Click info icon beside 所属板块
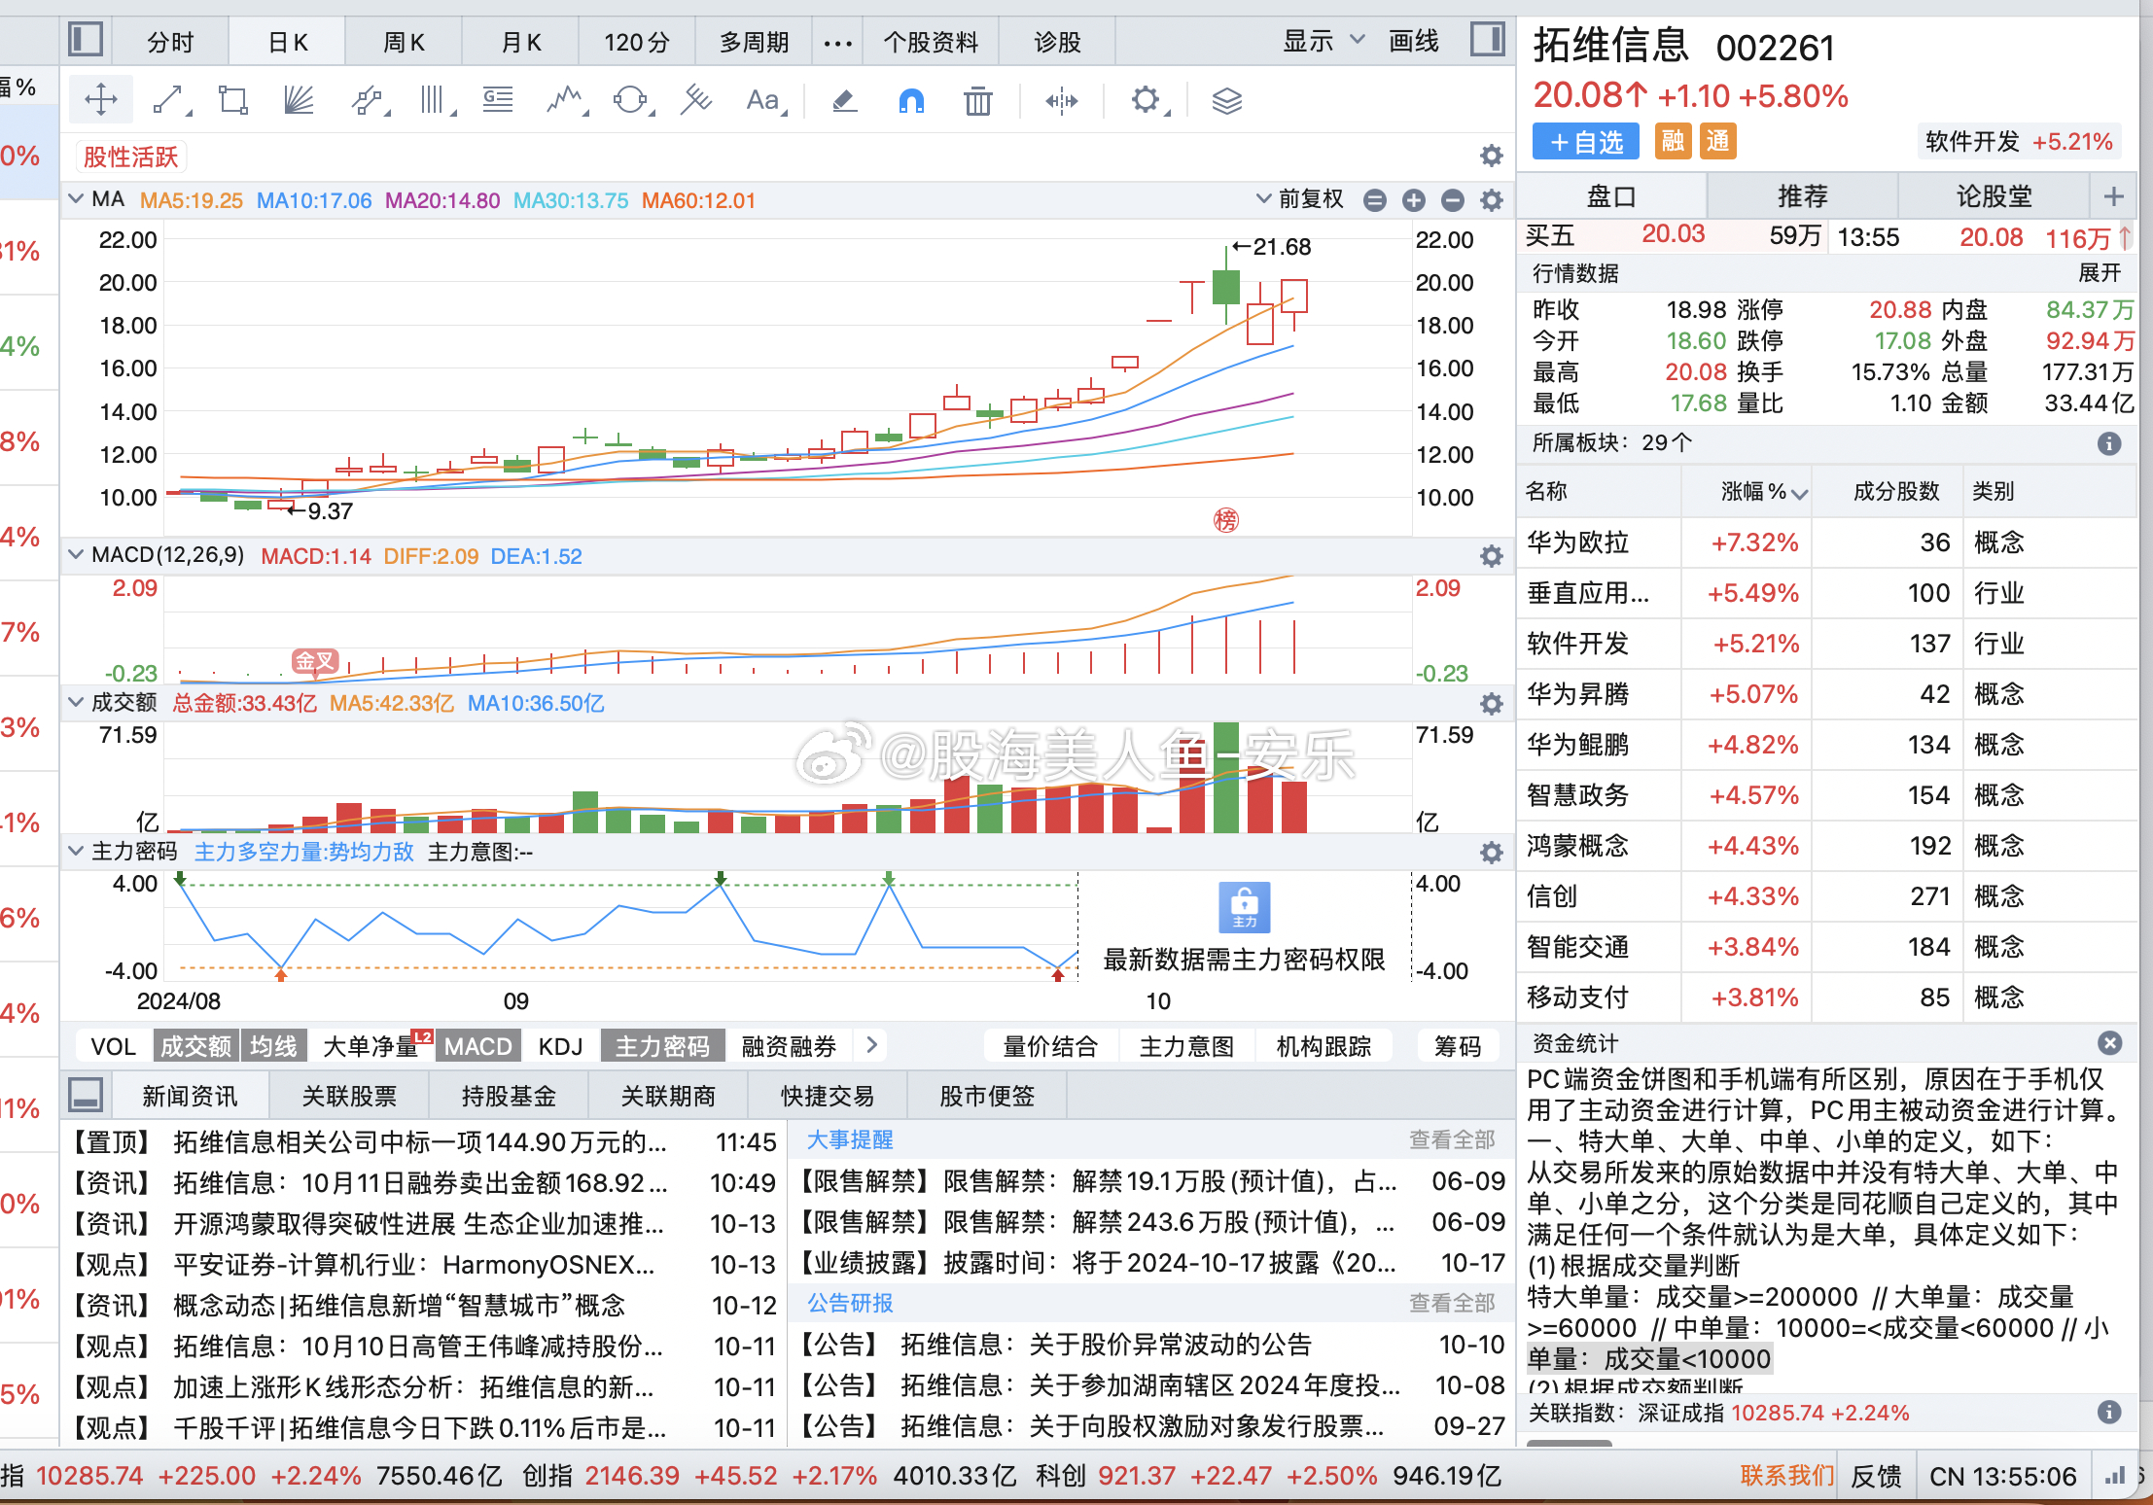 [x=2108, y=443]
